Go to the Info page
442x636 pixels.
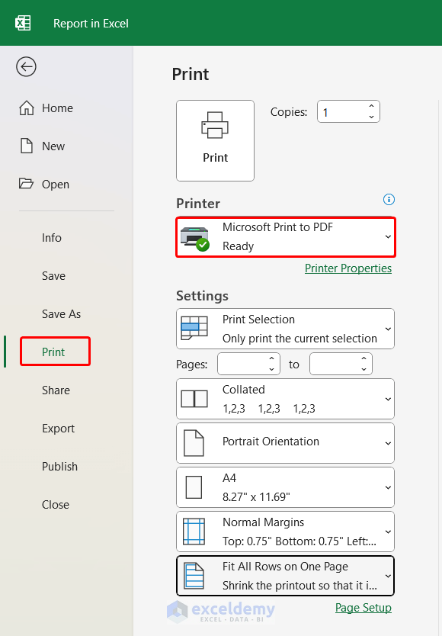[x=52, y=238]
